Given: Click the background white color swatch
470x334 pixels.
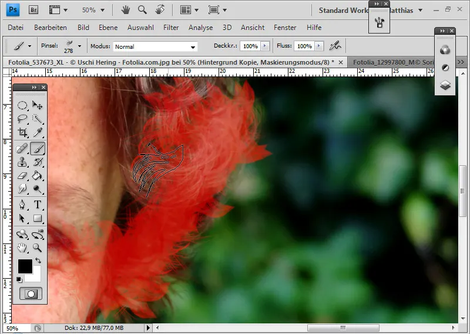Looking at the screenshot, I should [x=35, y=277].
